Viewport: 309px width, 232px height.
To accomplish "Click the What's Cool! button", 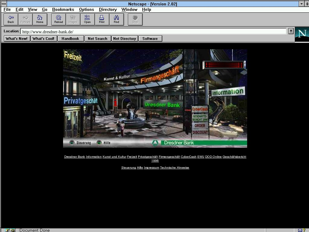I will (x=43, y=39).
